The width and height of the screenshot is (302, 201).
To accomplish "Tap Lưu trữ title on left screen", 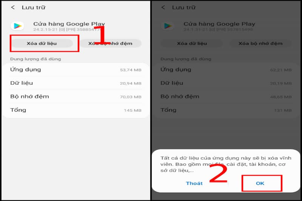I will [34, 8].
